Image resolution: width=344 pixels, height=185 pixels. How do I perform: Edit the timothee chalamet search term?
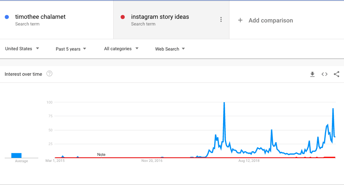click(x=40, y=17)
